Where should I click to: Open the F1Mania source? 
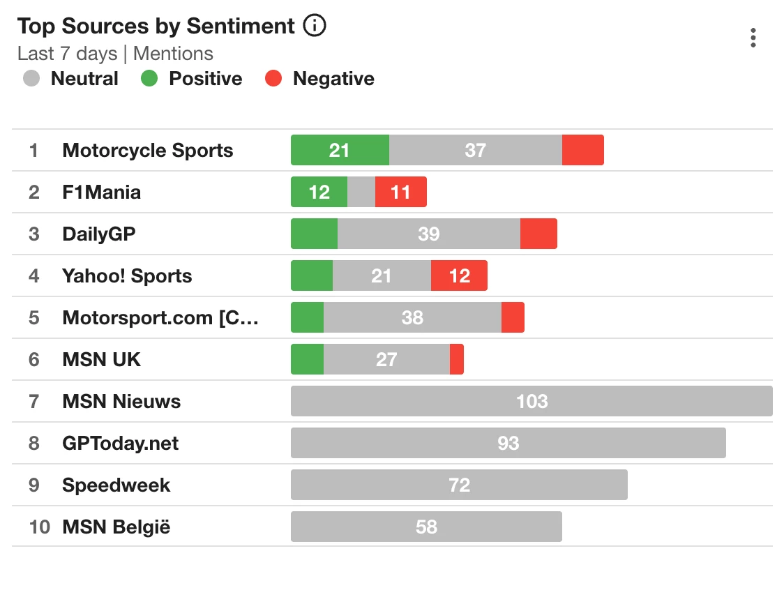(x=101, y=192)
